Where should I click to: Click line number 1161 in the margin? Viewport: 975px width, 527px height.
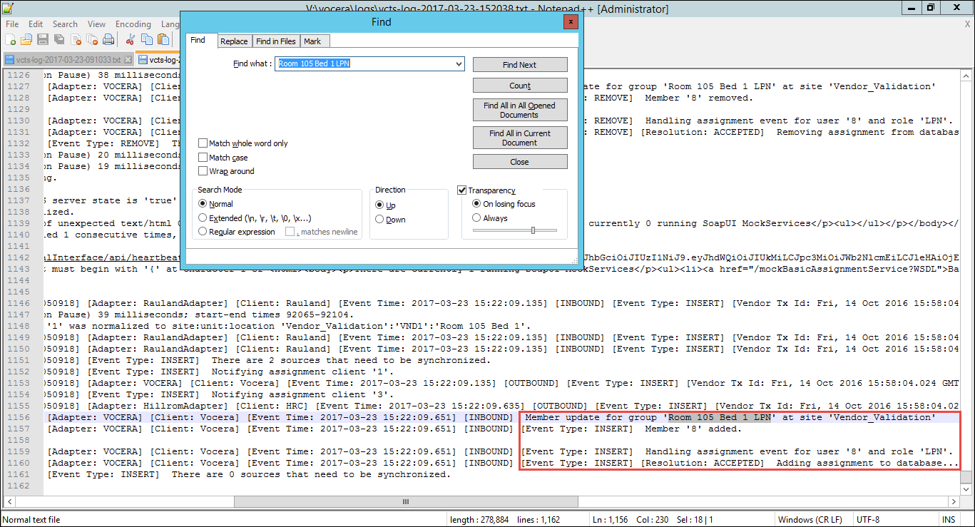[19, 474]
